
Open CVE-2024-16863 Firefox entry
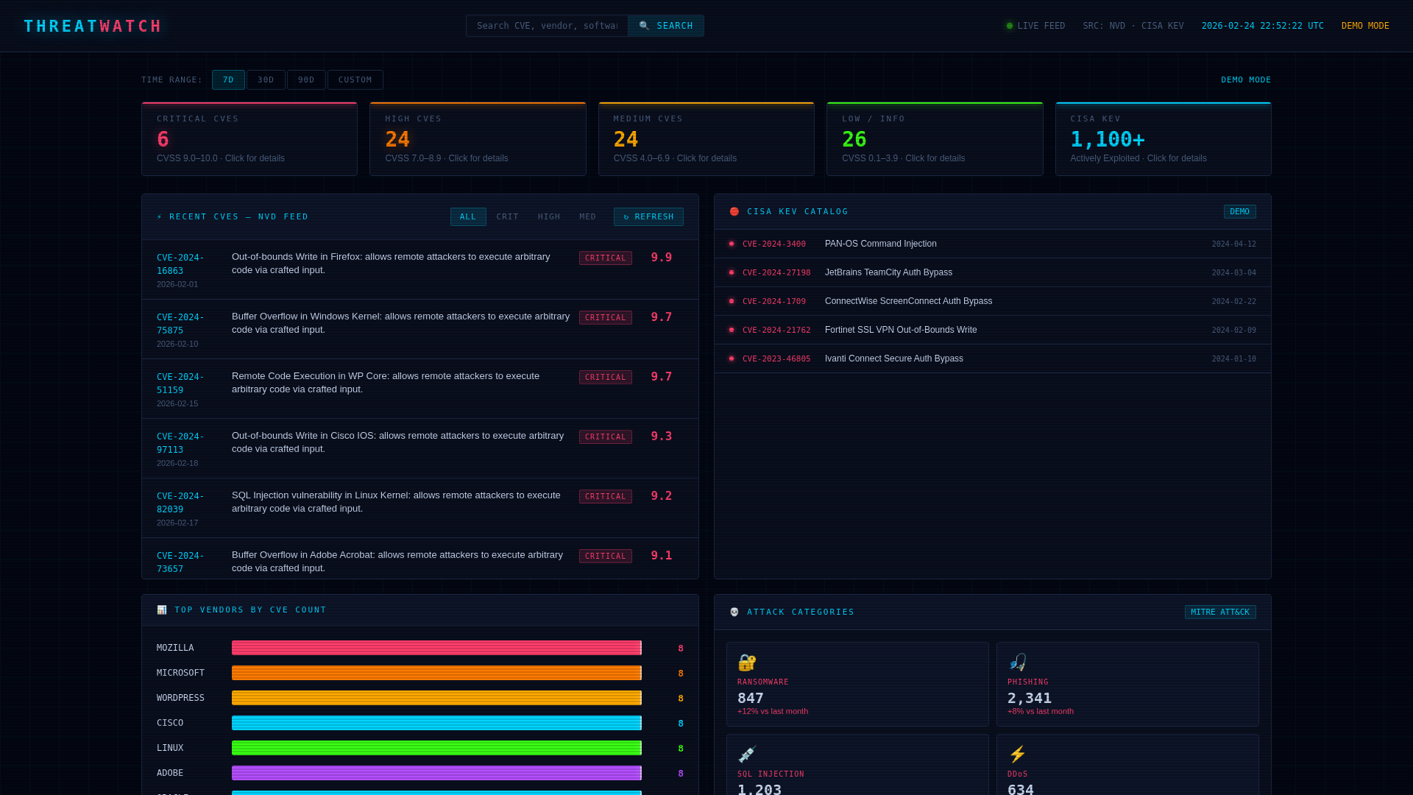coord(420,269)
